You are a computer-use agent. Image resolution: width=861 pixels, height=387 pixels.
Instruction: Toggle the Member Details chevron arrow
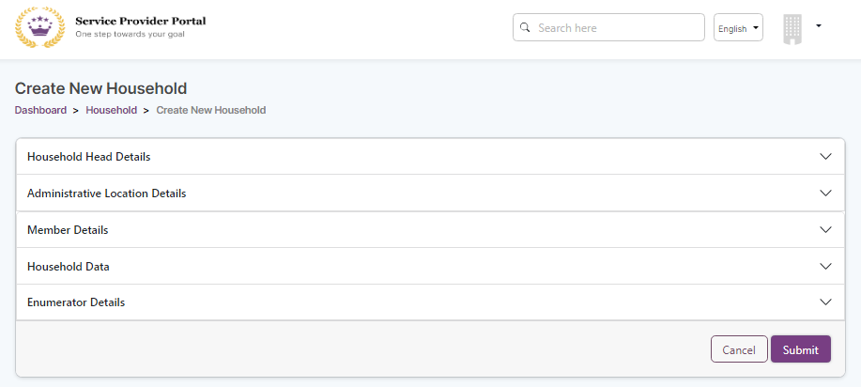825,230
